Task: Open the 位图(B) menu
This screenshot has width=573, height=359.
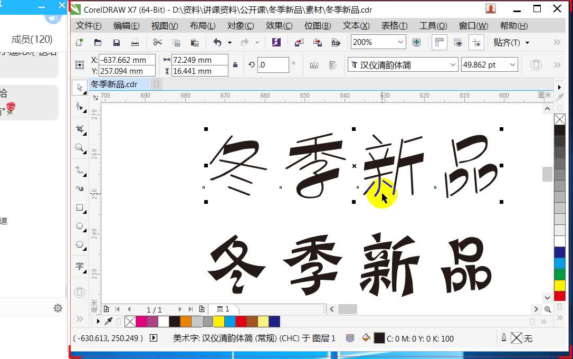Action: [x=317, y=25]
